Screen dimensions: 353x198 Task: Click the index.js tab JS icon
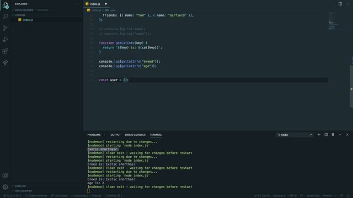[x=87, y=4]
